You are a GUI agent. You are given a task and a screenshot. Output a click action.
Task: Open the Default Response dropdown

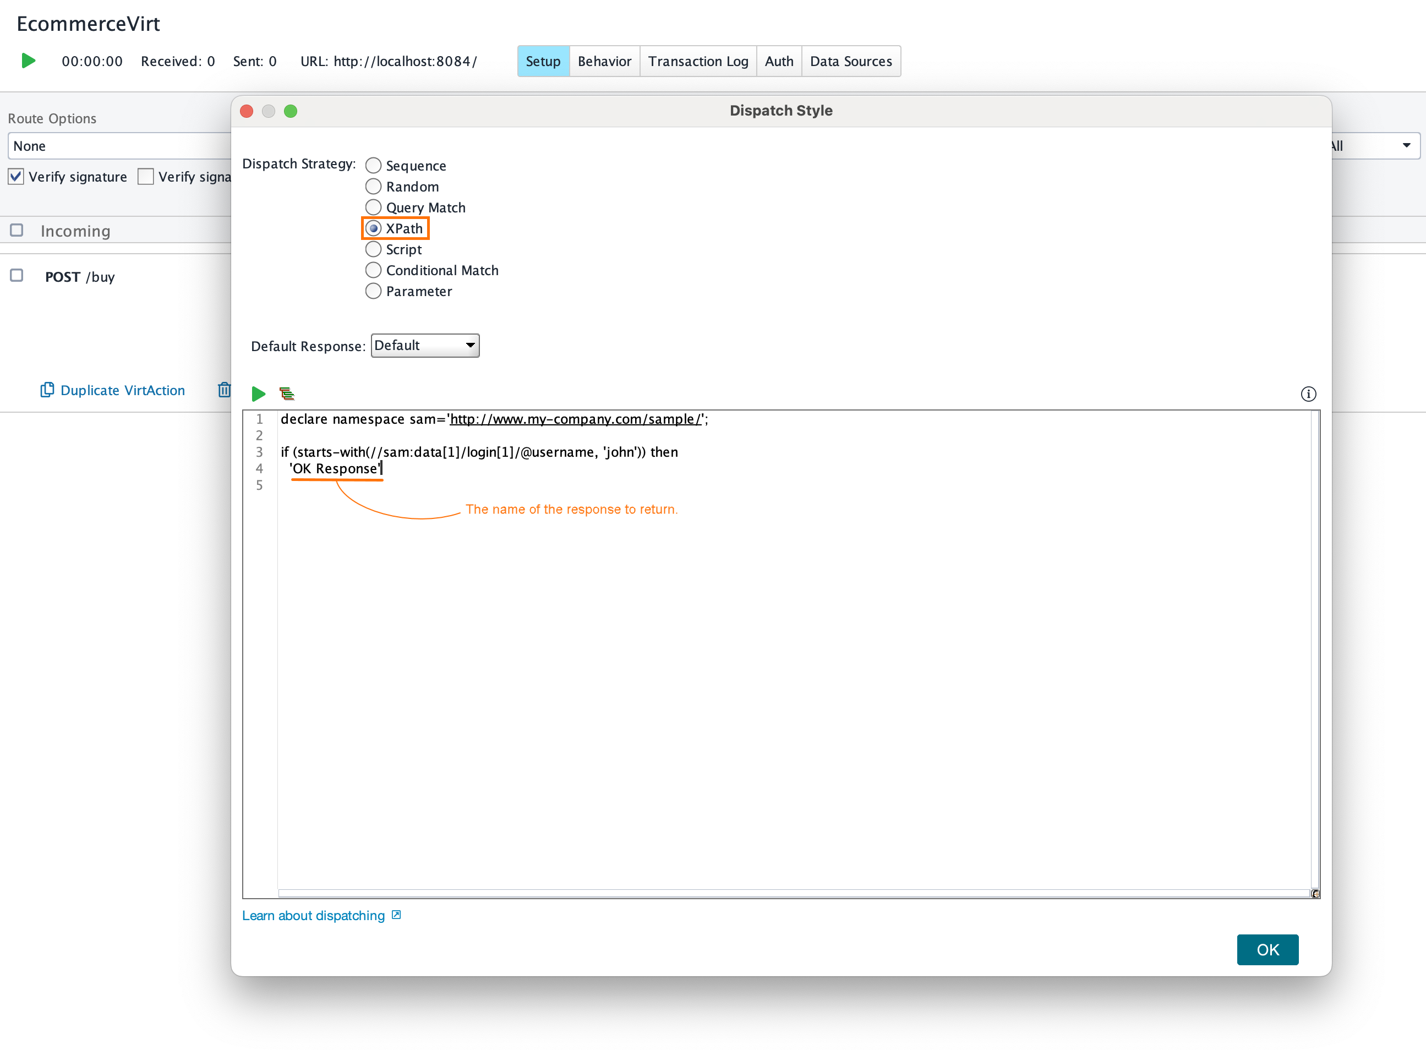tap(424, 345)
